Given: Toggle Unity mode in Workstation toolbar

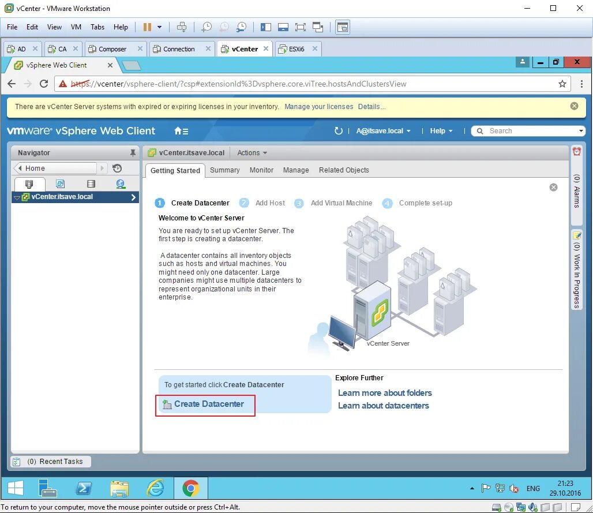Looking at the screenshot, I should point(318,27).
